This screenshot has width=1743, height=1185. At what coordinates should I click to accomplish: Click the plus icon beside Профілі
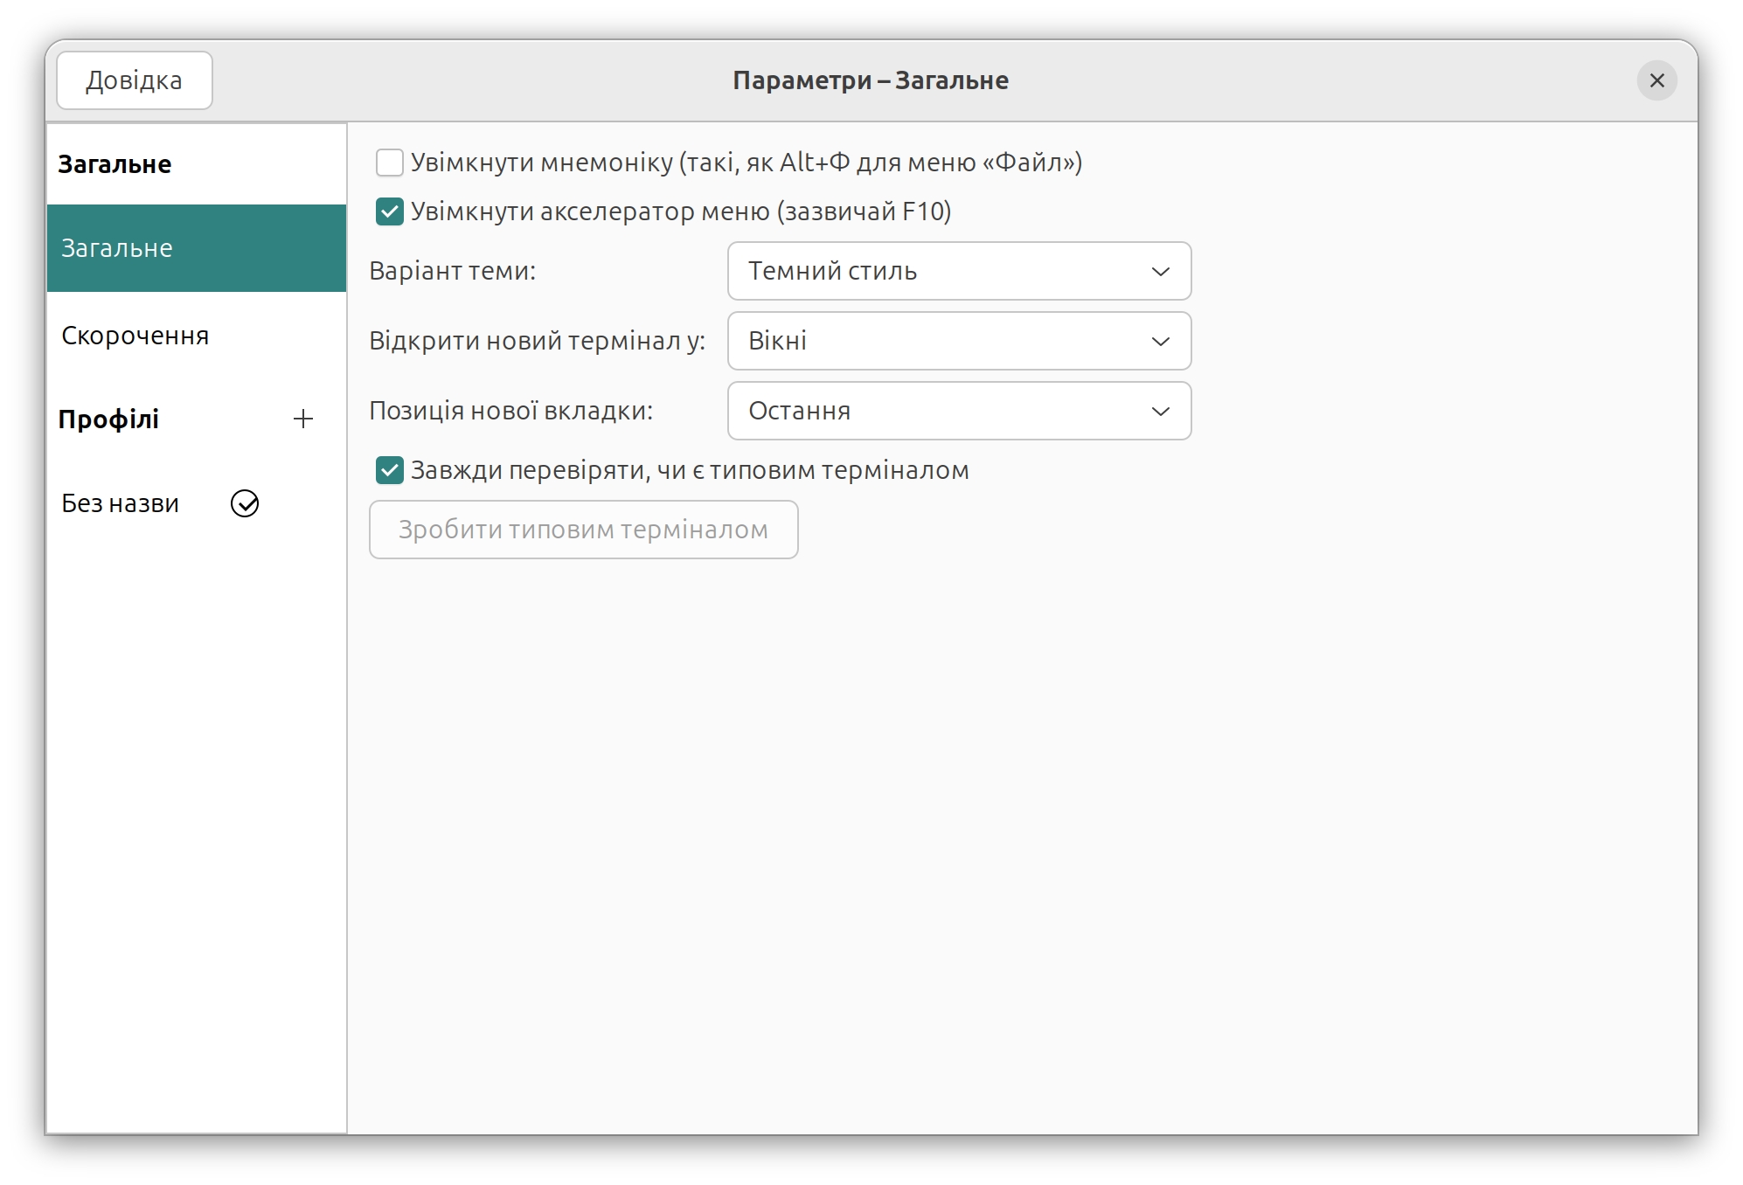[x=303, y=419]
